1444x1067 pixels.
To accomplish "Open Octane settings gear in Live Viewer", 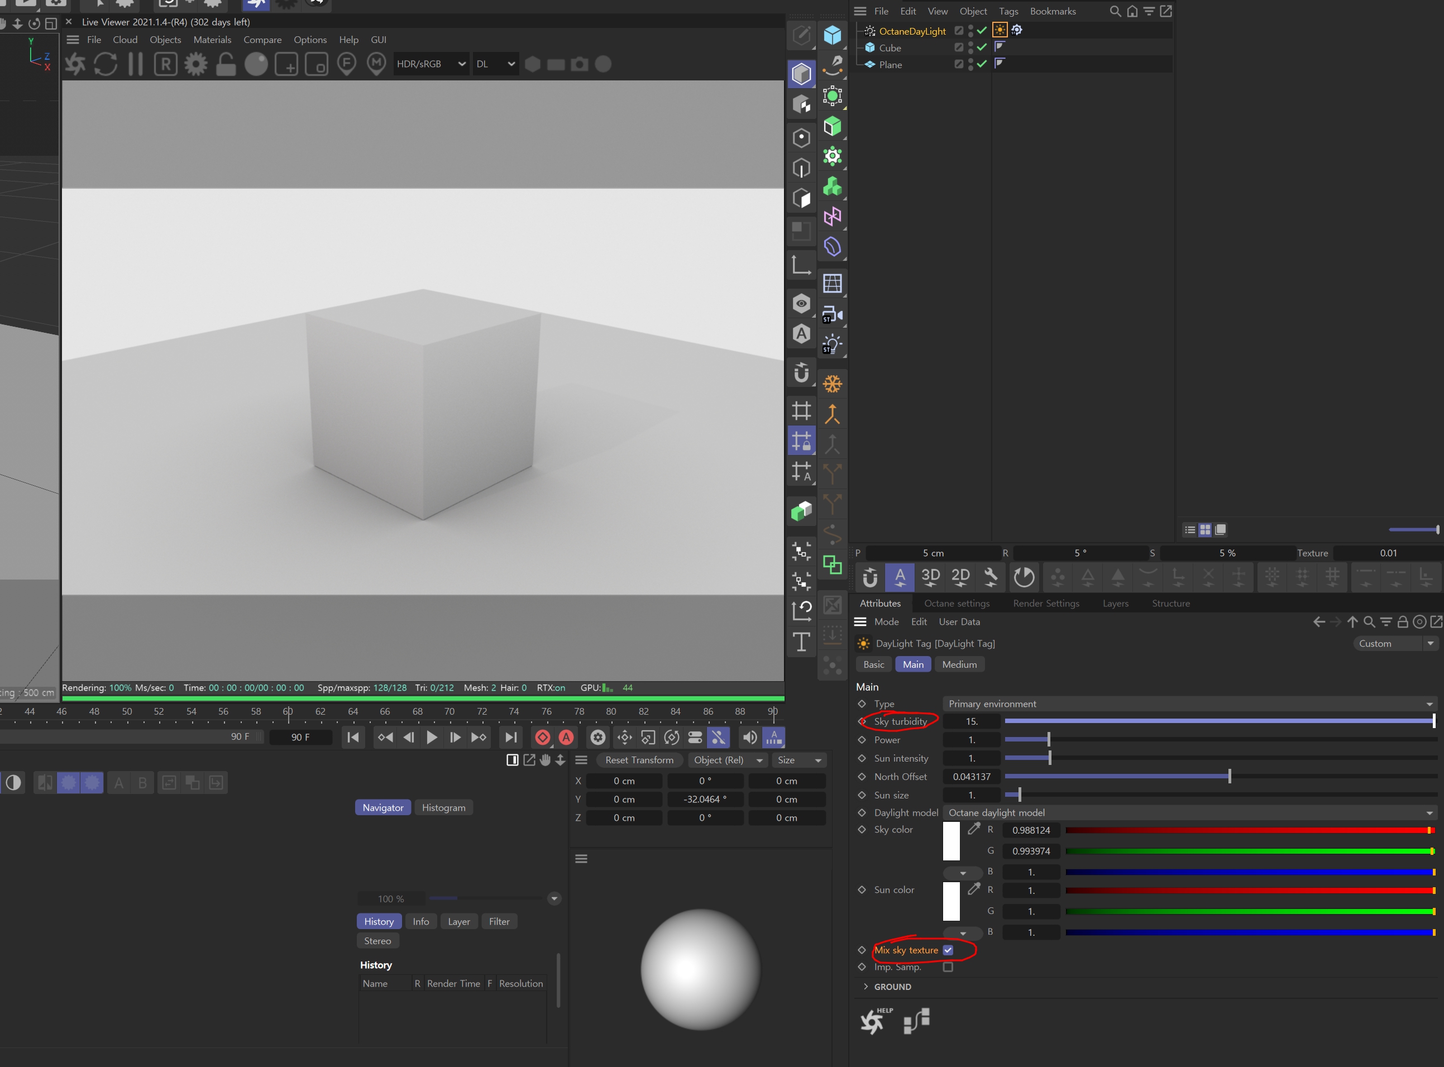I will [195, 64].
